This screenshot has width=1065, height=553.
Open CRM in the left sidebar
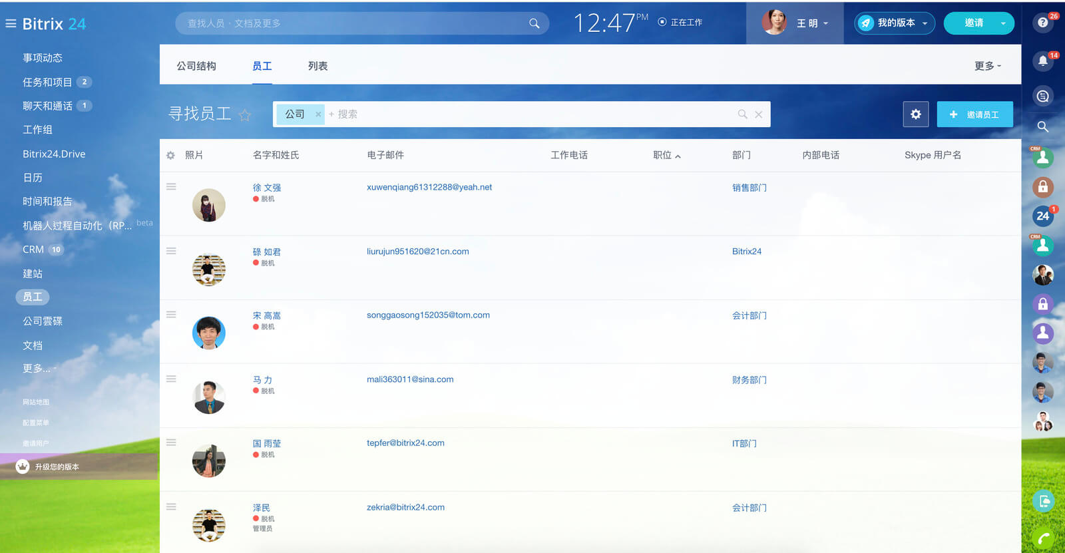pos(33,250)
